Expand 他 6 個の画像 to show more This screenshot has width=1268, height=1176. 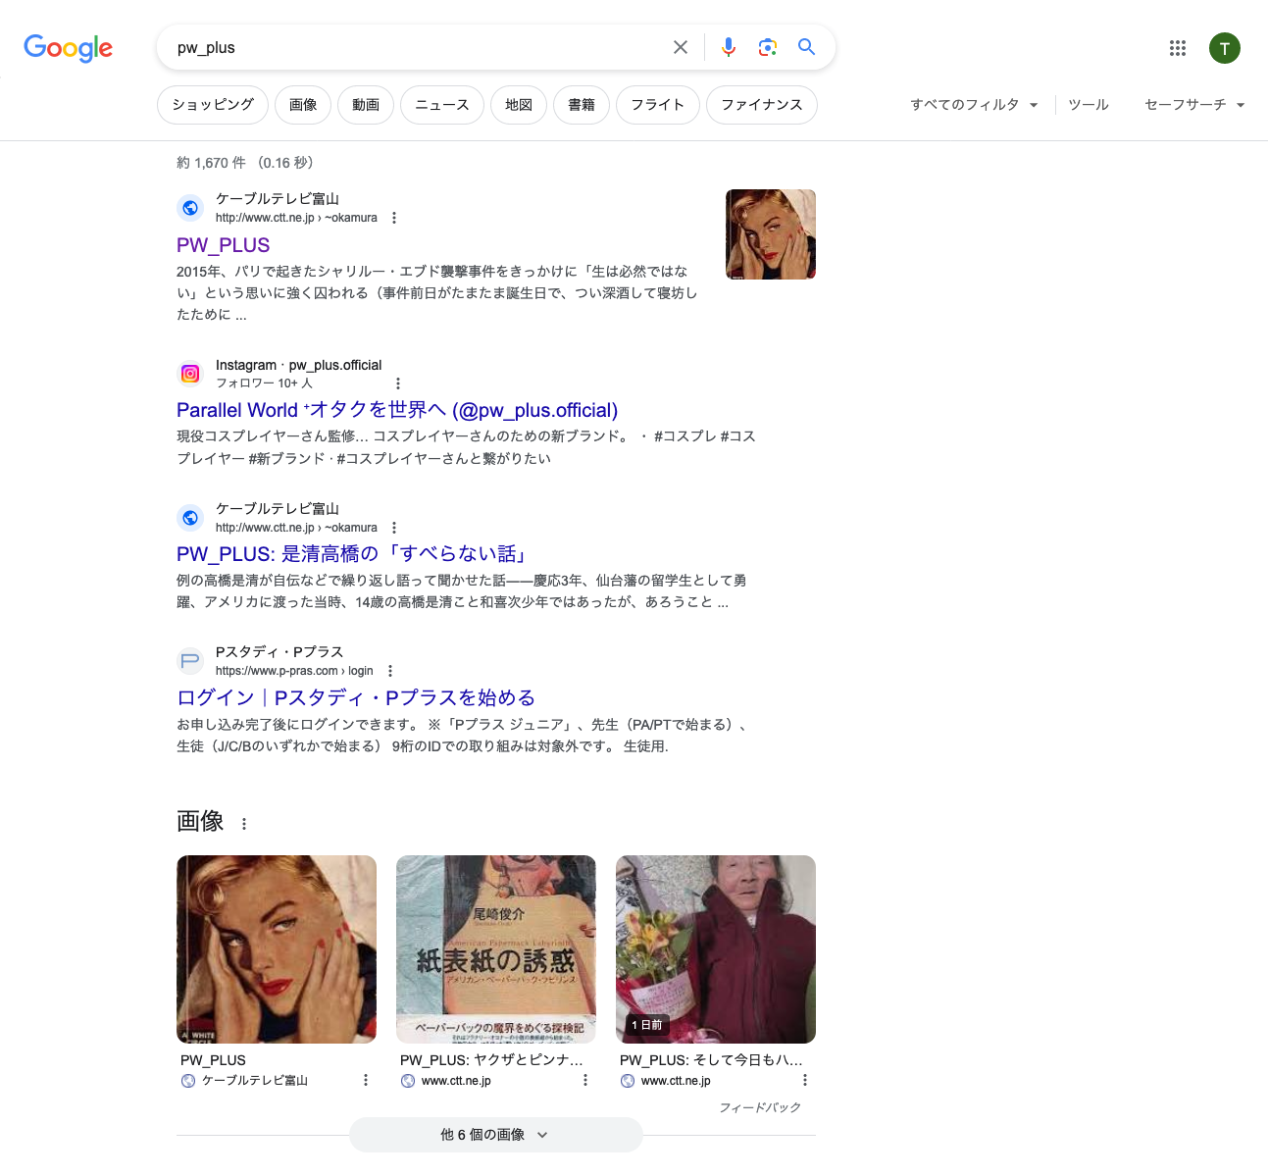(495, 1135)
